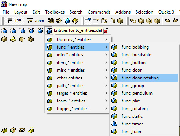
Task: Open the Toolboxes menu
Action: coord(55,12)
